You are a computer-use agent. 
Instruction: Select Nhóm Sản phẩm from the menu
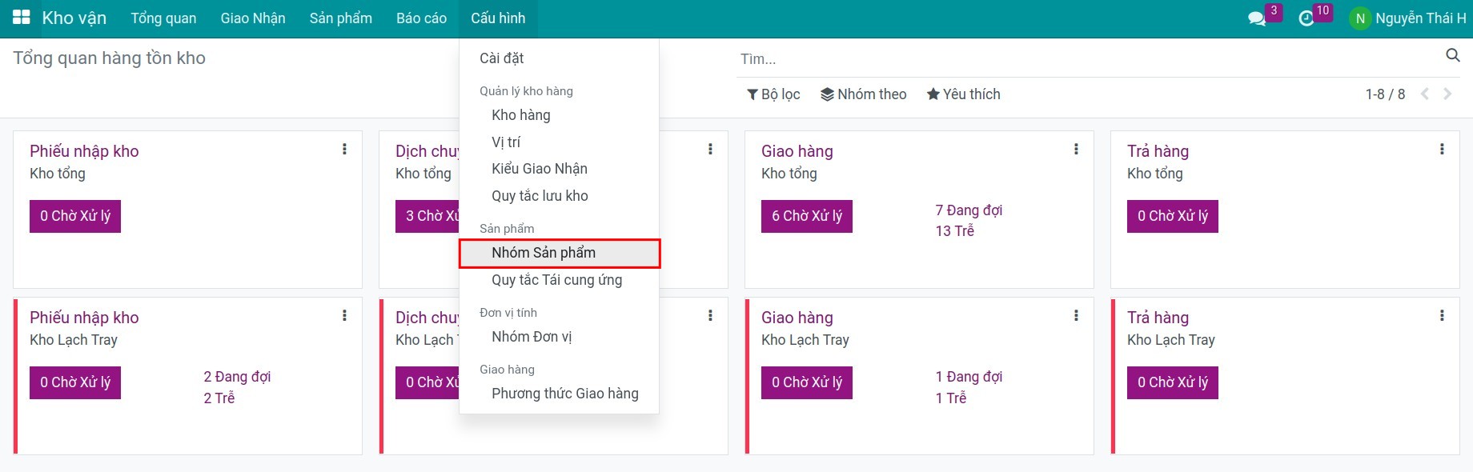point(544,253)
